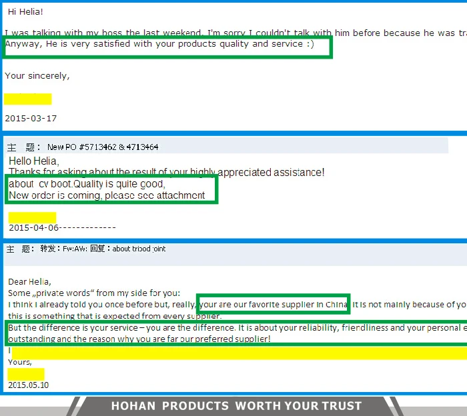This screenshot has width=467, height=416.
Task: Click the date '2015-04-06'
Action: point(34,227)
